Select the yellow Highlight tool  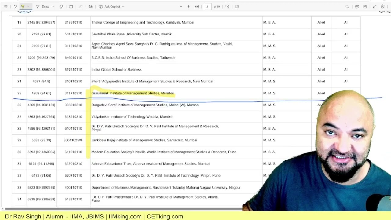(23, 6)
